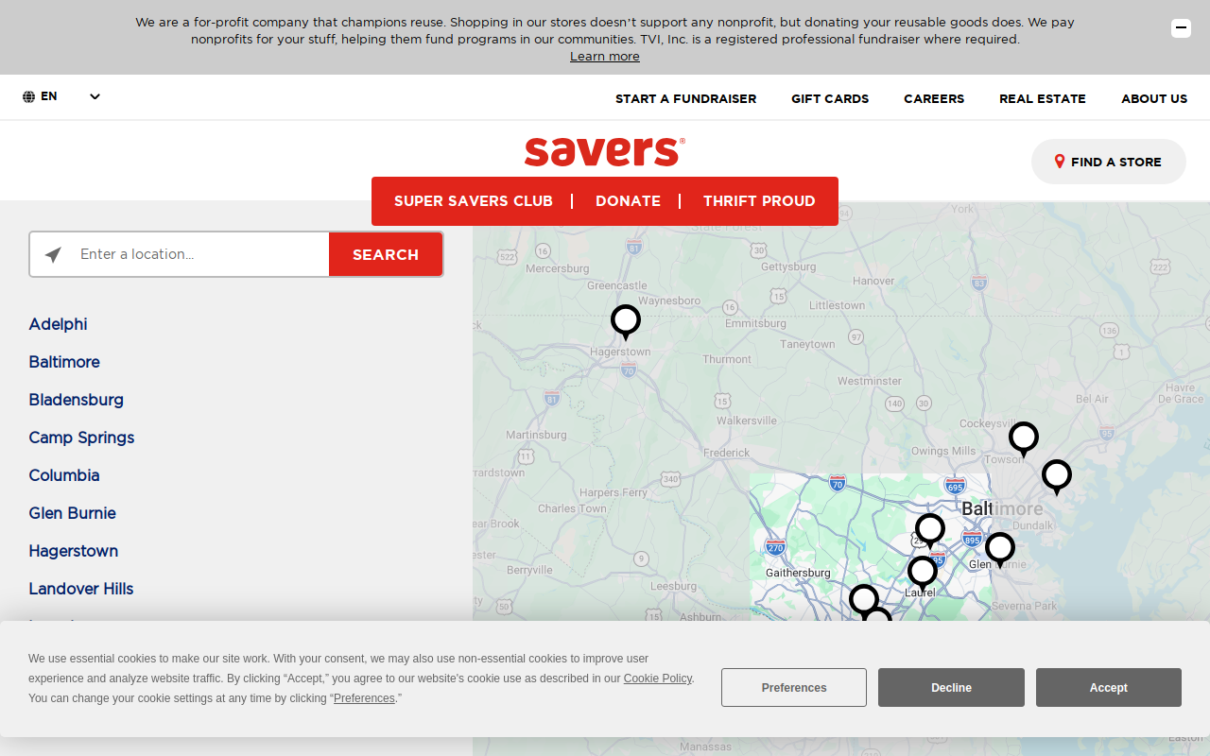Image resolution: width=1210 pixels, height=756 pixels.
Task: Open the Landover Hills store link
Action: (x=81, y=589)
